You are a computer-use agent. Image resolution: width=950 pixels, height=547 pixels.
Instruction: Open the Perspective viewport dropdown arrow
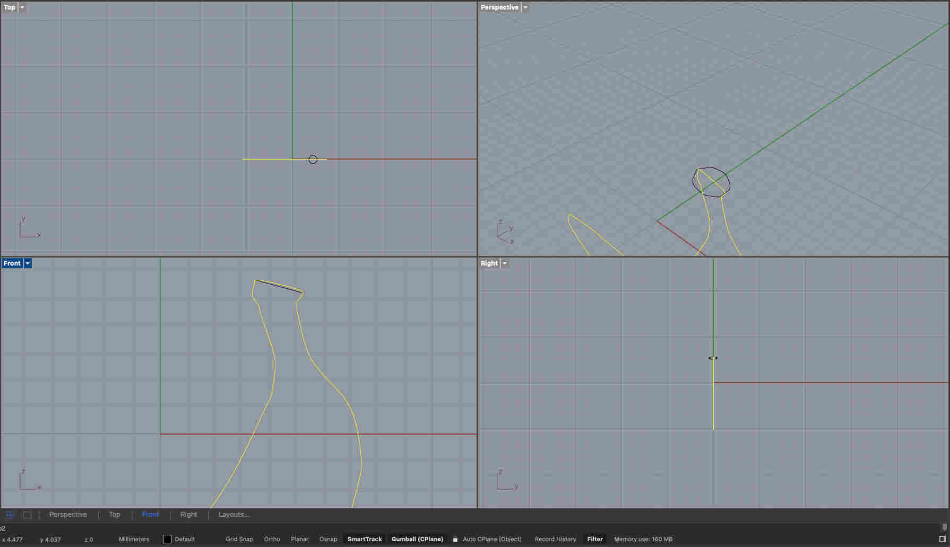(525, 7)
